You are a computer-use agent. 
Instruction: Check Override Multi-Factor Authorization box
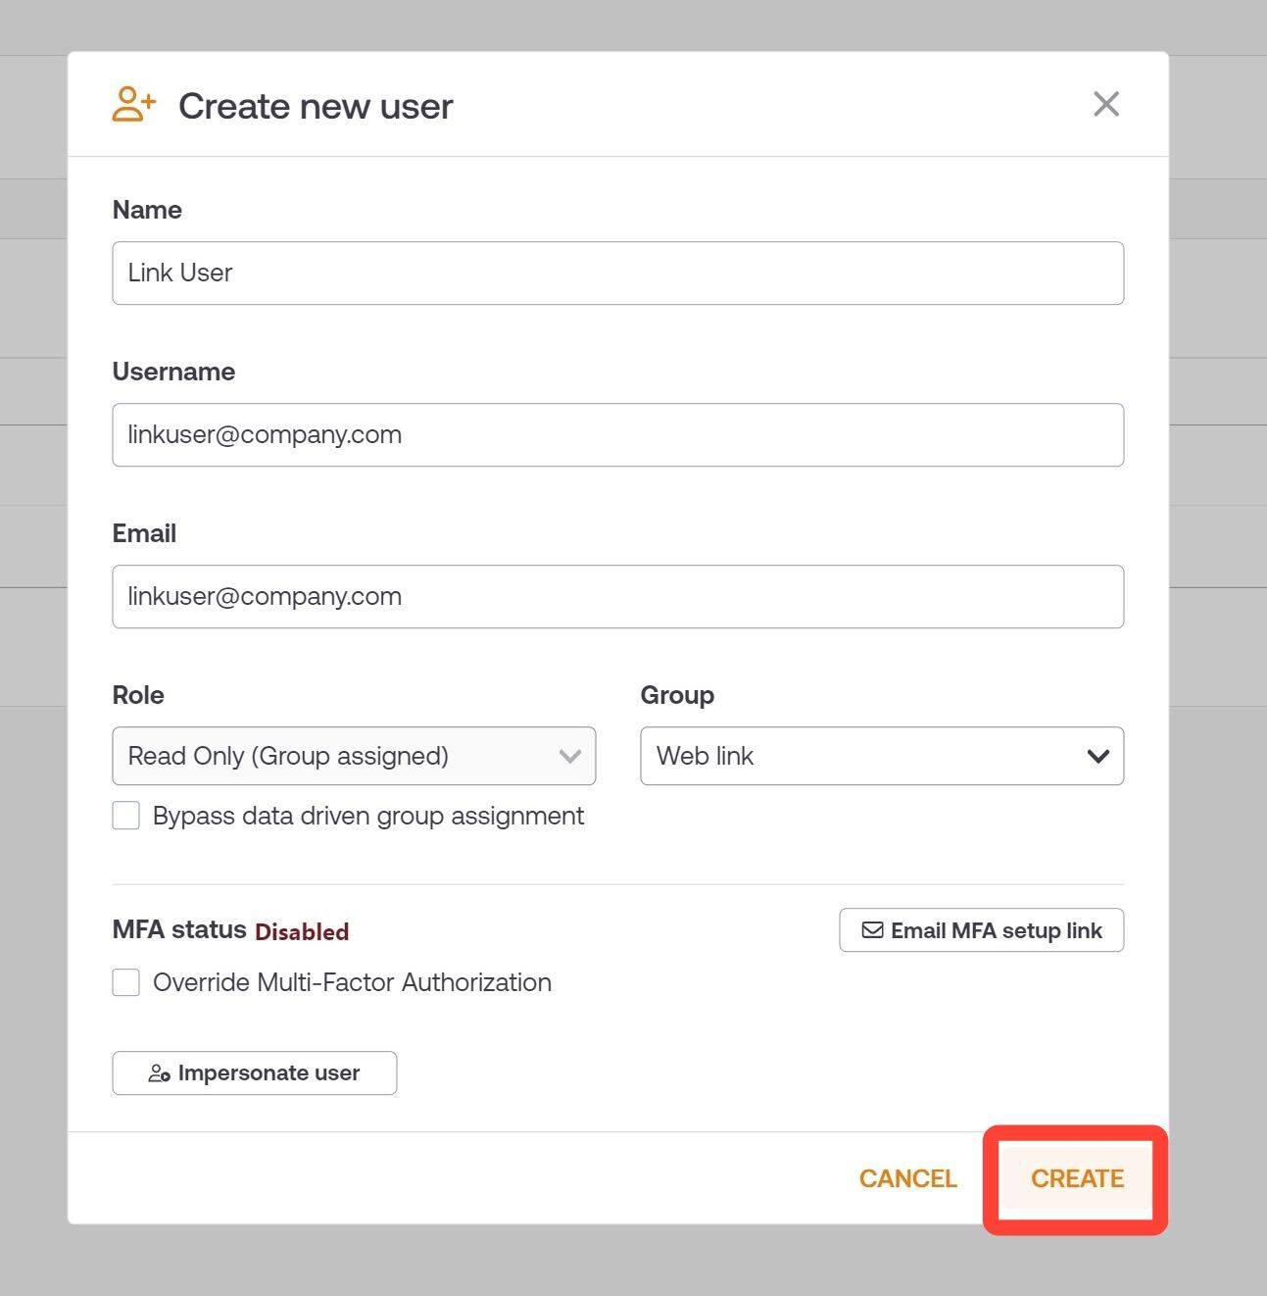[x=126, y=982]
